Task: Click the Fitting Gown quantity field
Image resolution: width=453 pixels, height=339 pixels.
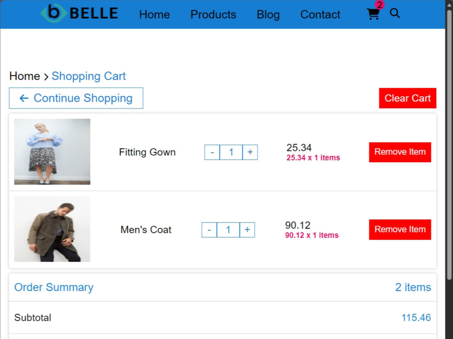Action: 231,152
